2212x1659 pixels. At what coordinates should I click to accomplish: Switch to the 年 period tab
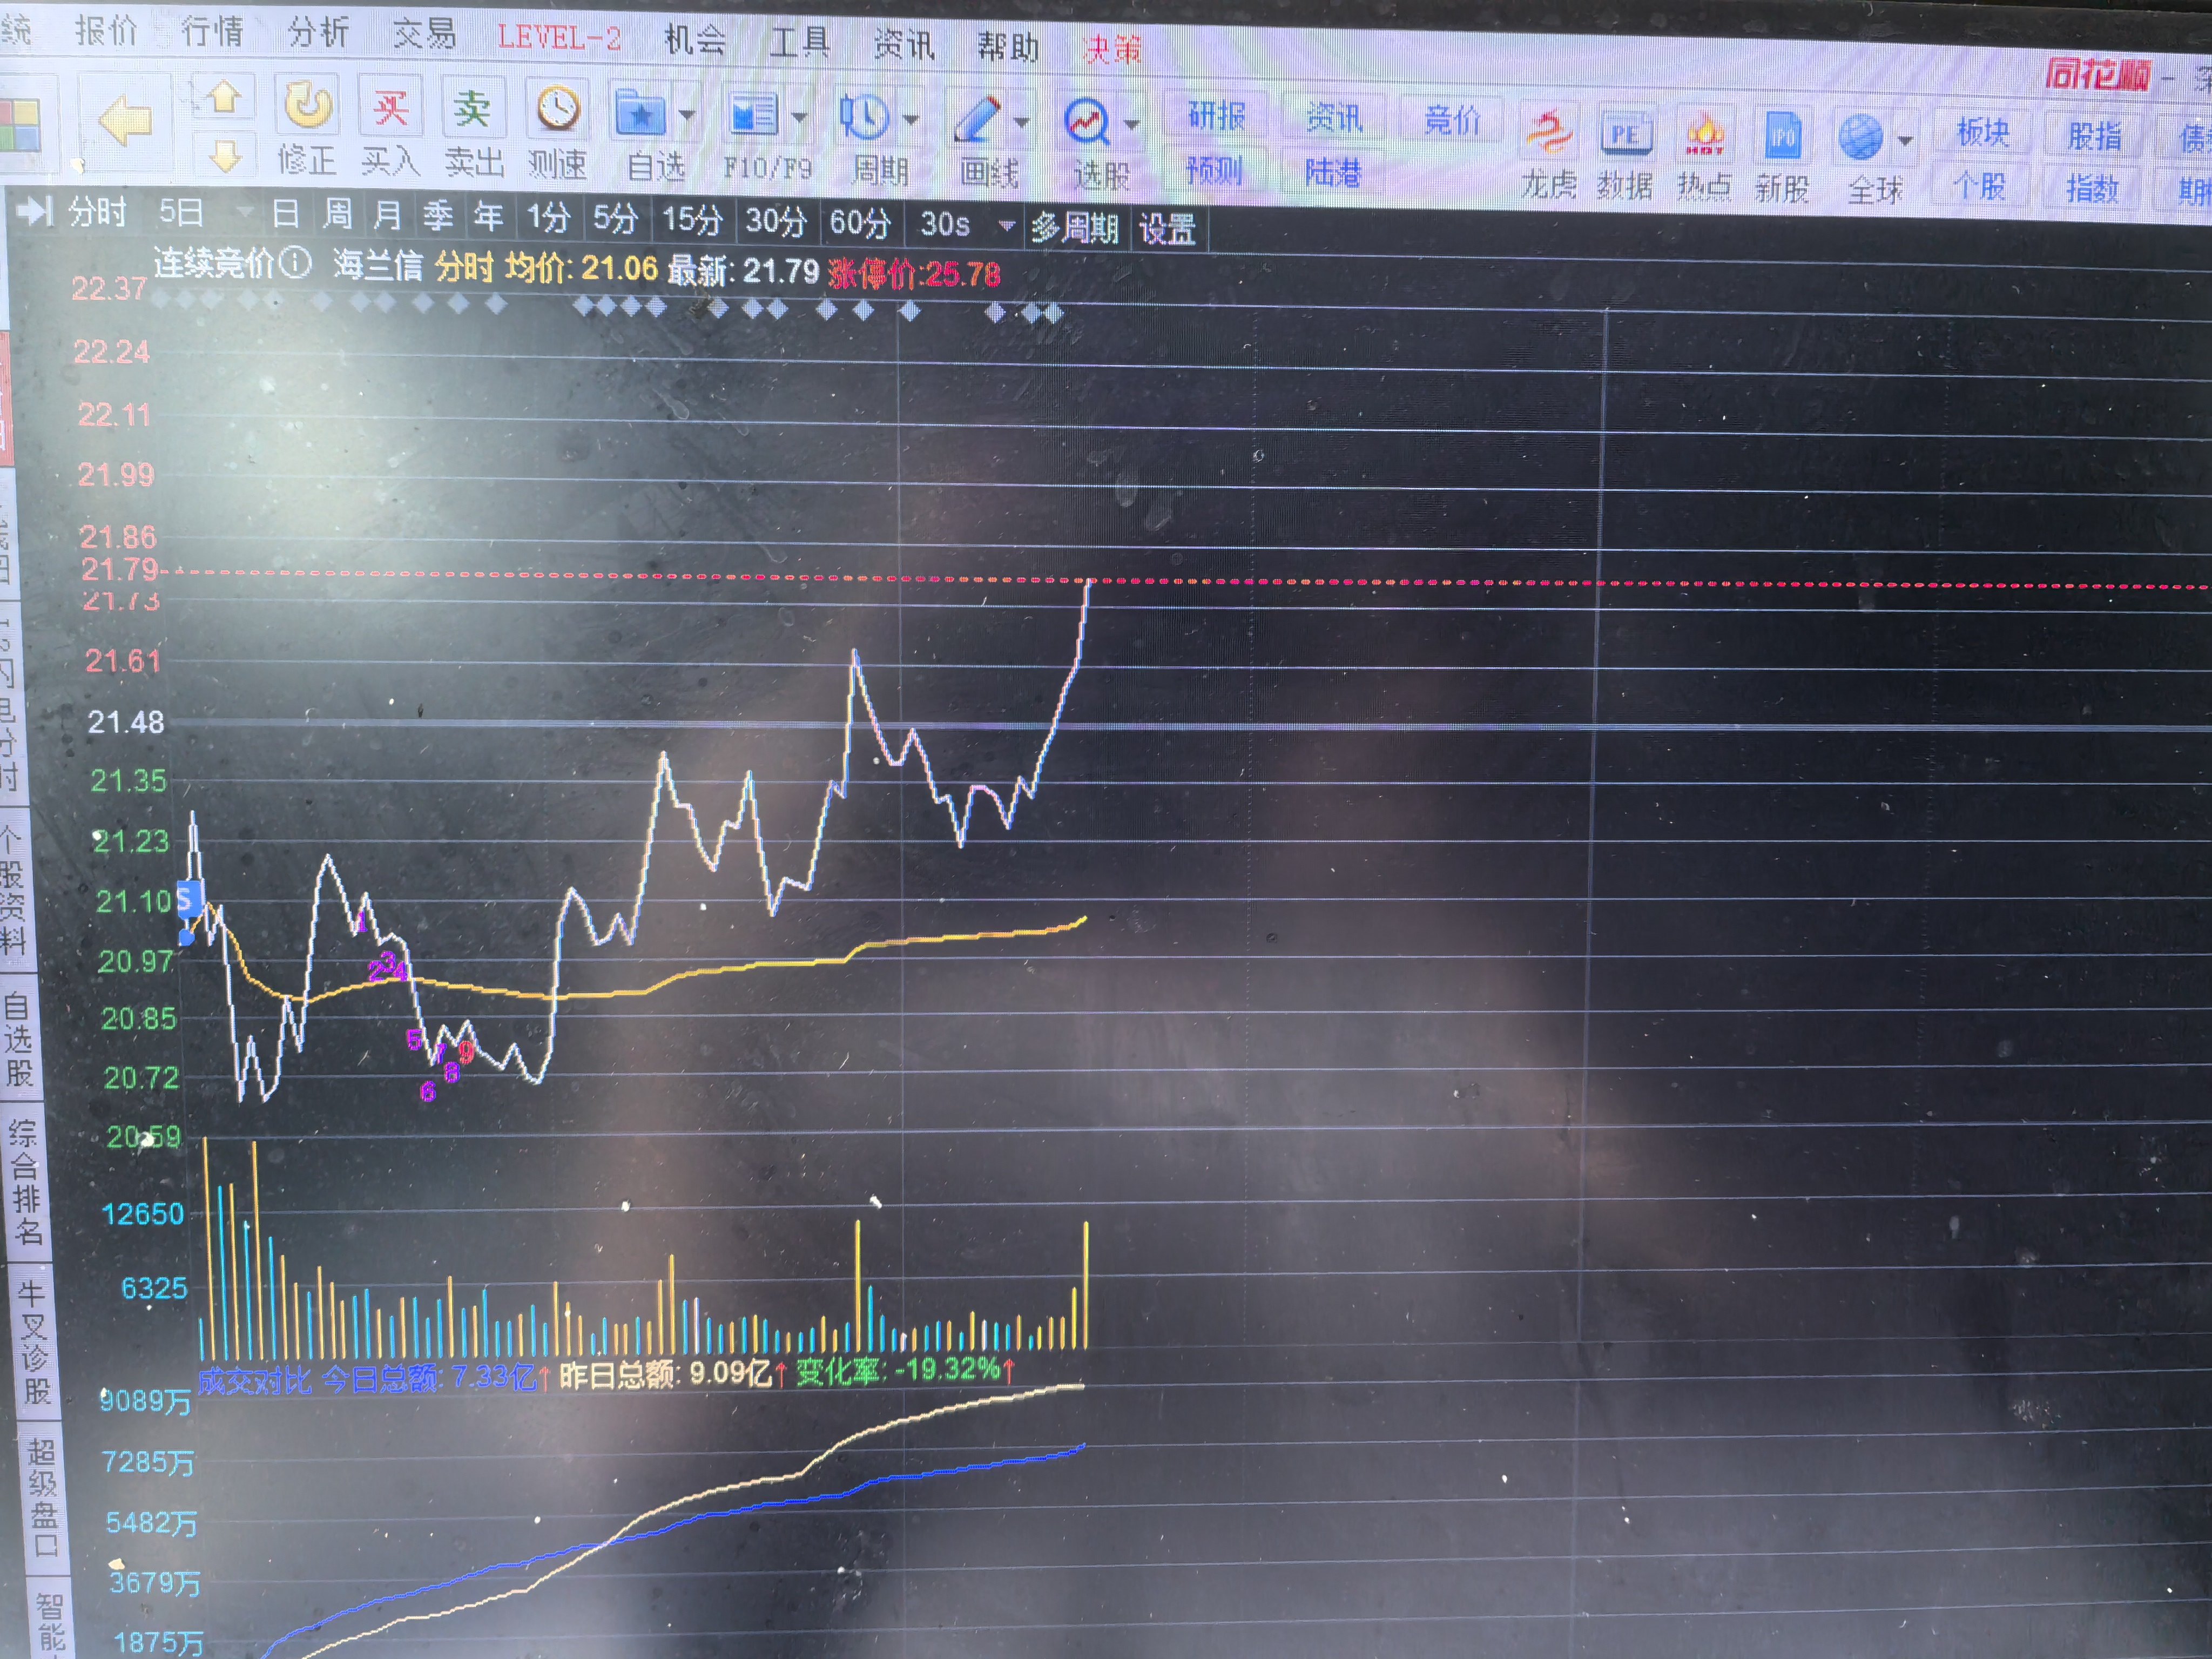point(488,216)
